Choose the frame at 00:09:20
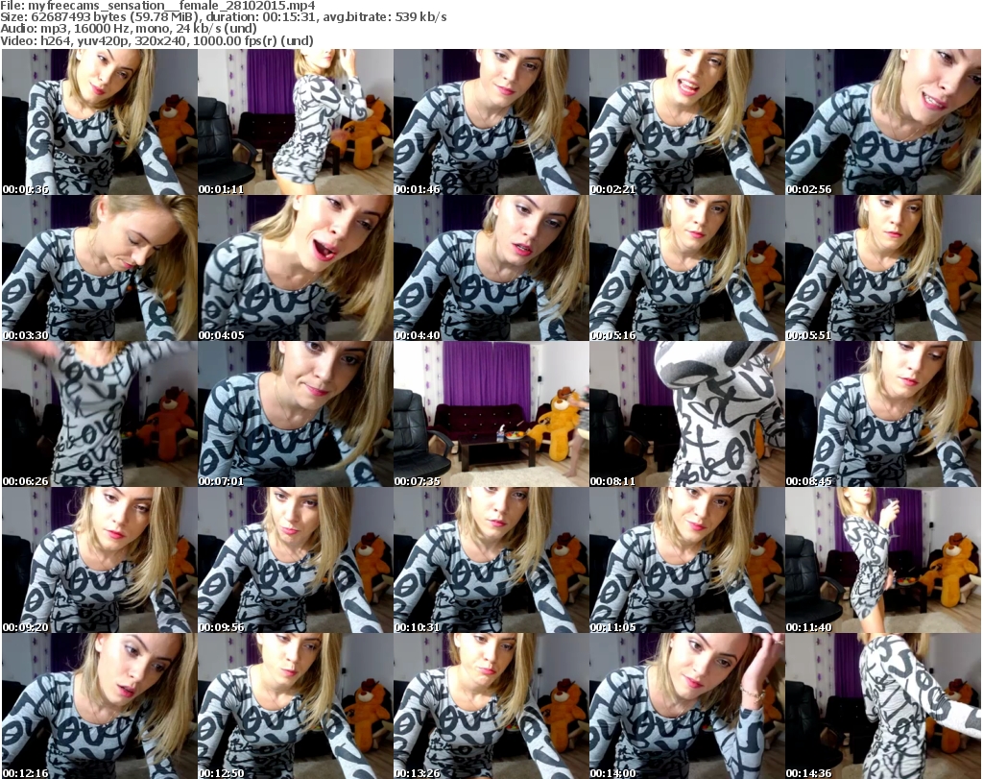Image resolution: width=983 pixels, height=779 pixels. [100, 561]
